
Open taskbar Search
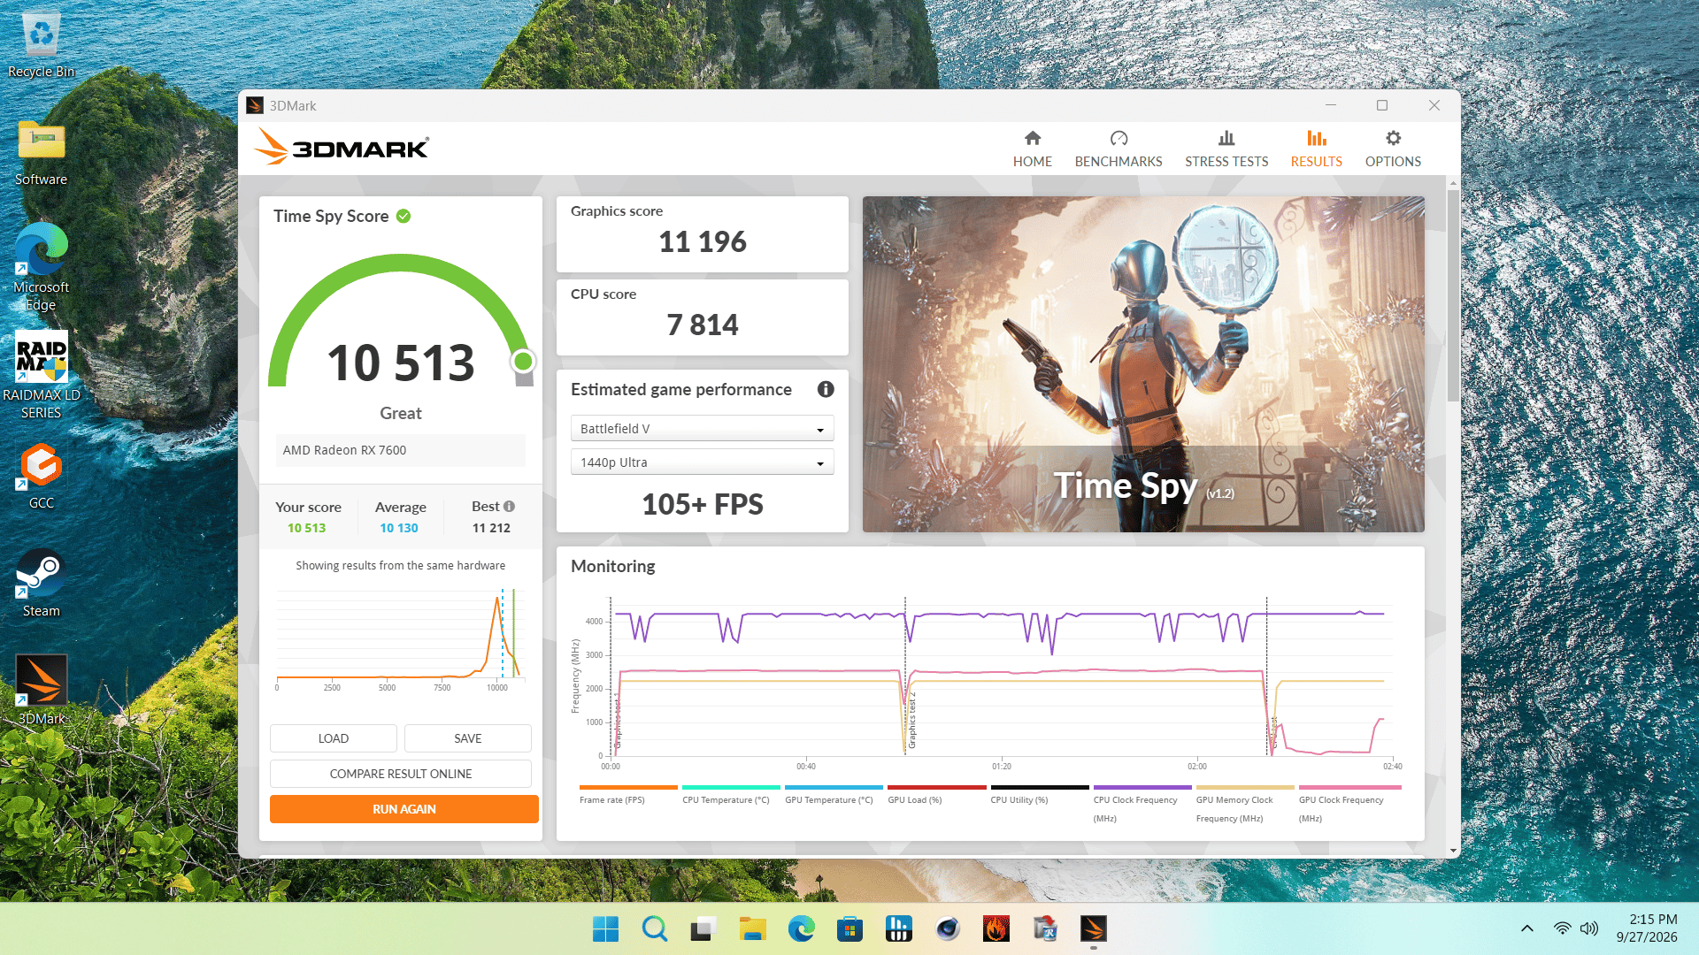point(655,928)
